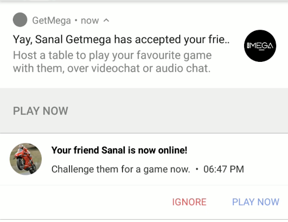Tap the blue PLAY NOW button

256,202
